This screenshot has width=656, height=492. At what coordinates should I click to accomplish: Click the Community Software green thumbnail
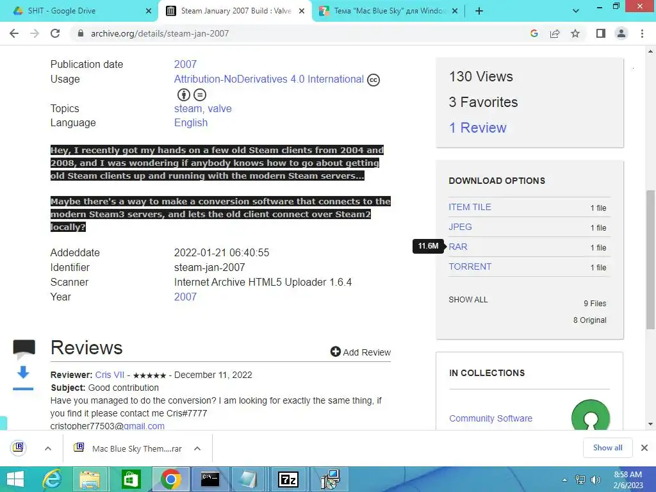tap(591, 415)
